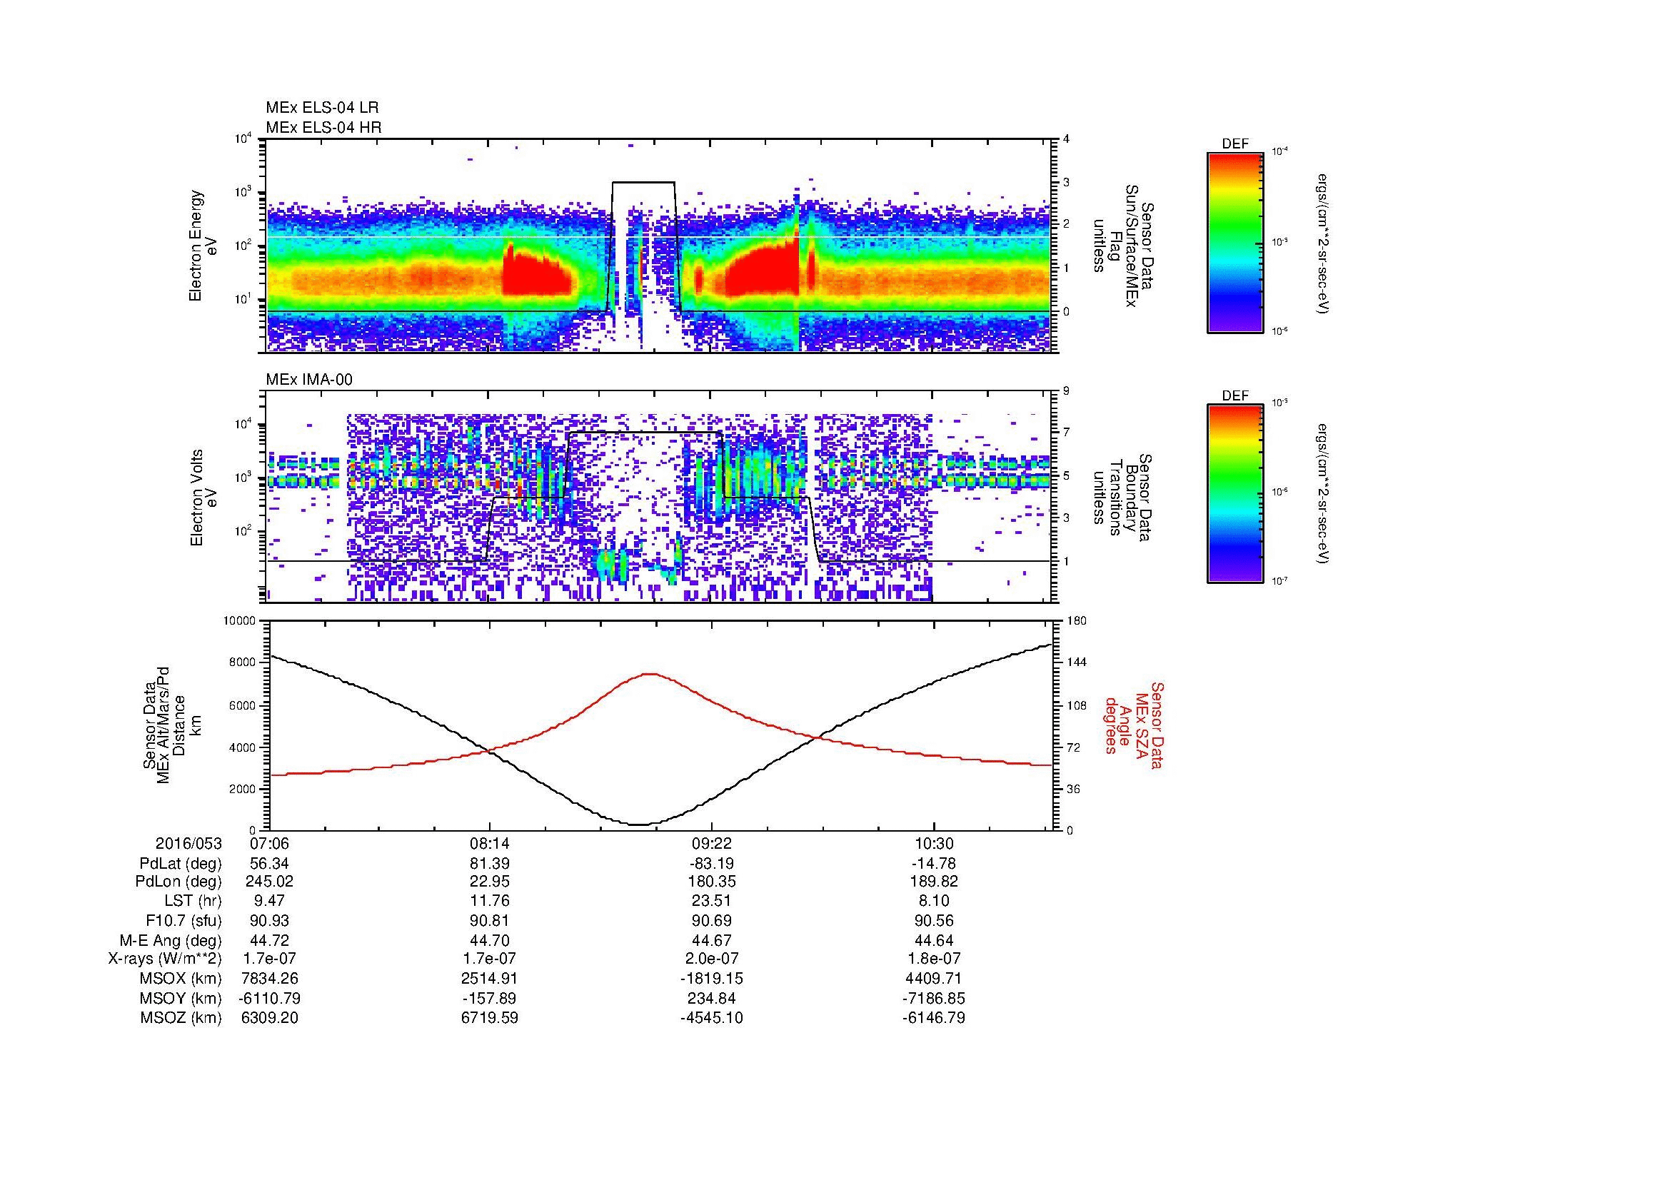Click PdLon value 180.35
Image resolution: width=1670 pixels, height=1180 pixels.
tap(711, 882)
